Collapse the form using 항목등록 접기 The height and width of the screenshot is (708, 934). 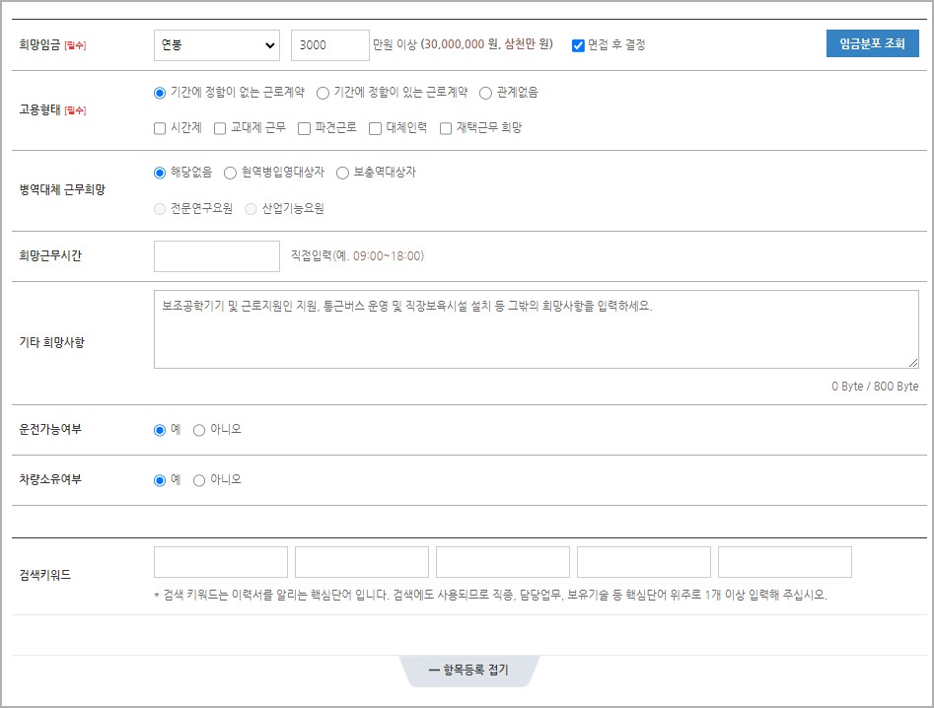pos(469,670)
